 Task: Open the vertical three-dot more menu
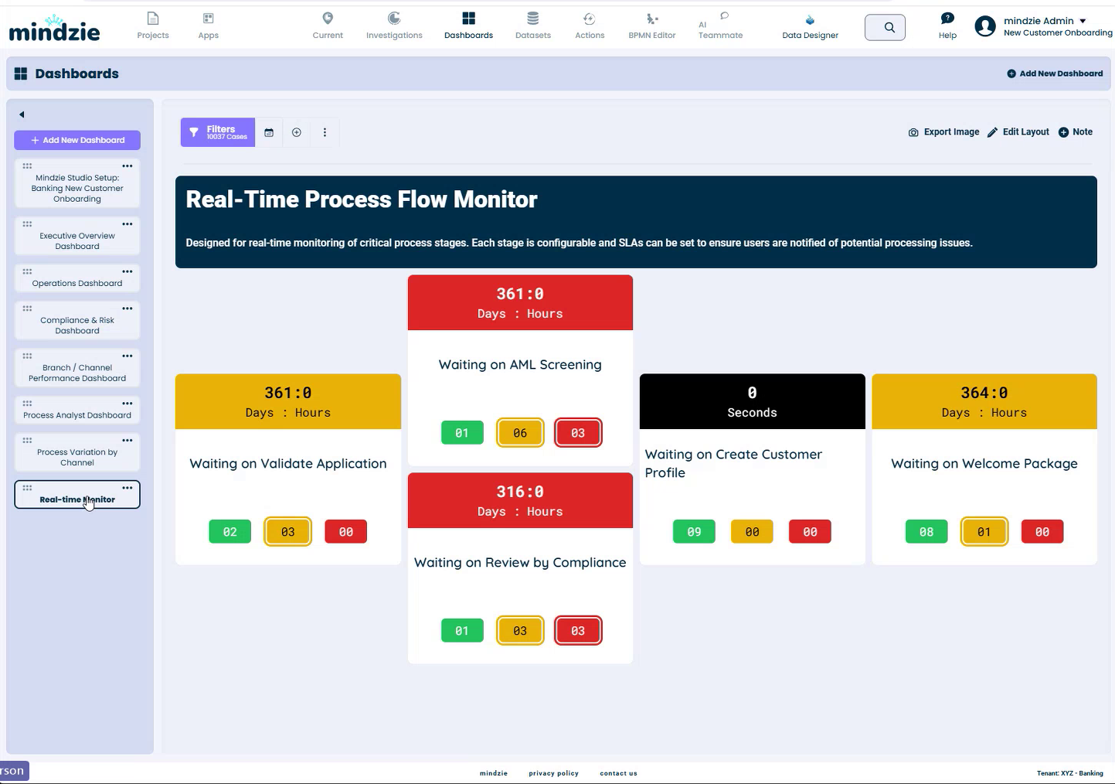coord(325,132)
